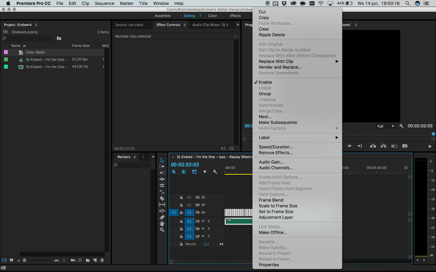436x272 pixels.
Task: Click the trash icon in the Project panel
Action: click(x=102, y=260)
